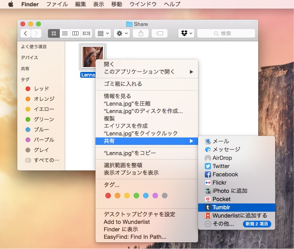Apply yellow tag dot in context menu
This screenshot has height=249, width=294.
[127, 196]
